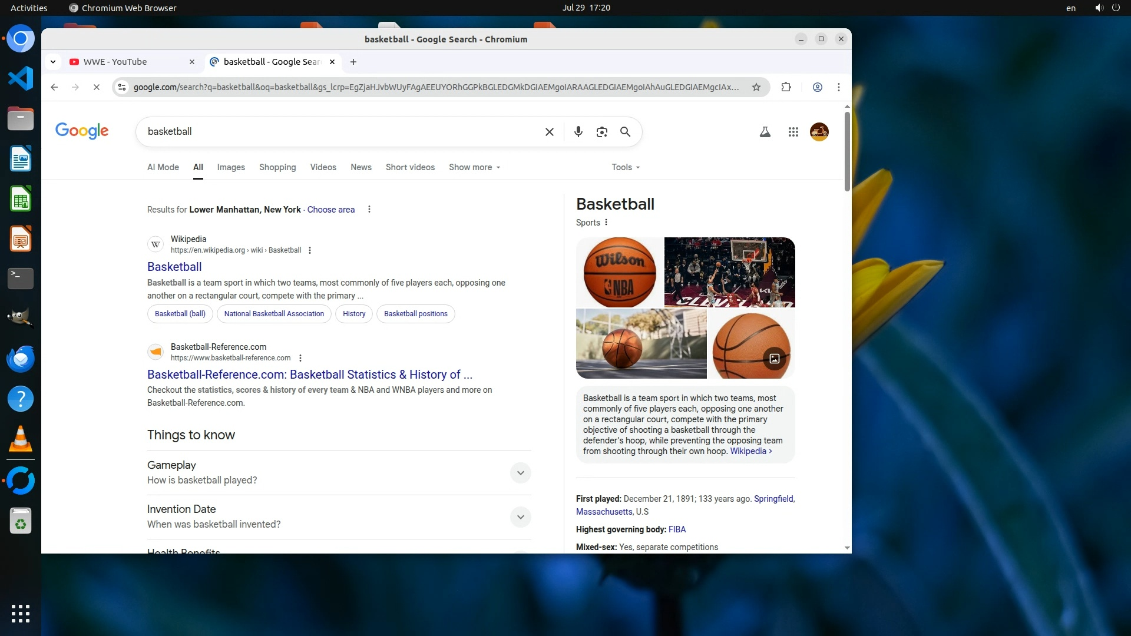The width and height of the screenshot is (1131, 636).
Task: Open the Wilson NBA basketball image
Action: pos(620,272)
